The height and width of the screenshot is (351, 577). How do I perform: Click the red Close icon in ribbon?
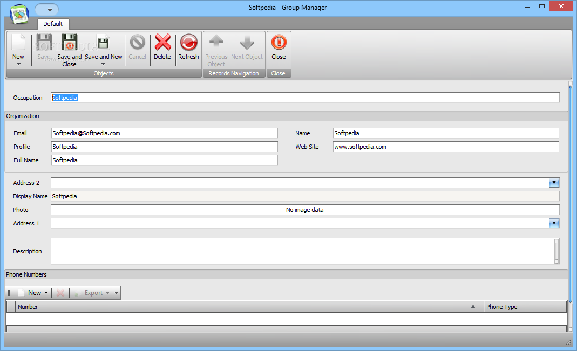click(x=279, y=42)
